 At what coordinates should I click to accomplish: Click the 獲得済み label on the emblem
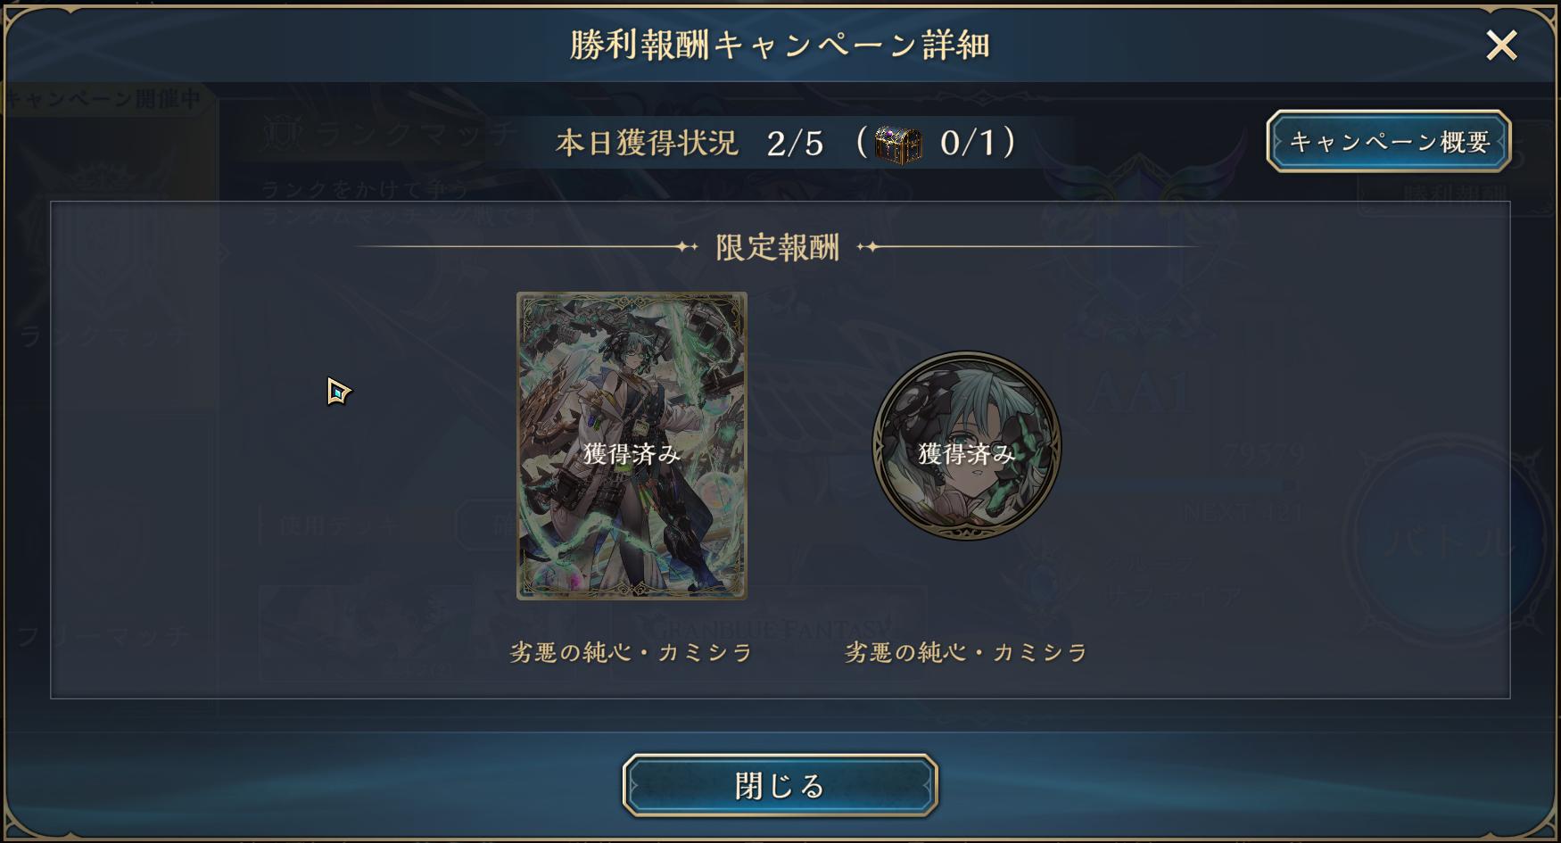coord(967,454)
